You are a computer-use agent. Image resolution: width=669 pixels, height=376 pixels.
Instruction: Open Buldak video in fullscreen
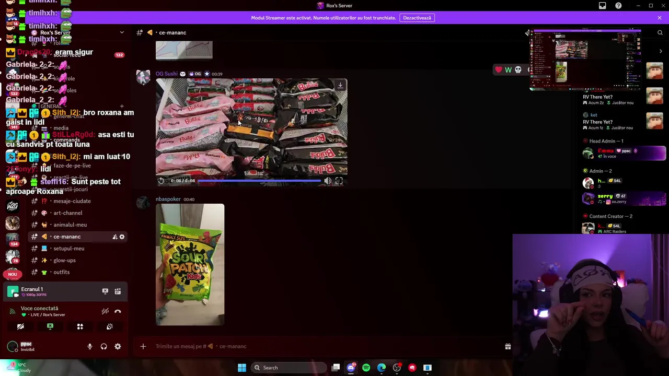[339, 181]
